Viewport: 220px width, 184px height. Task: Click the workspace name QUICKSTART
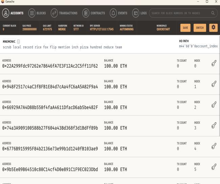(163, 29)
